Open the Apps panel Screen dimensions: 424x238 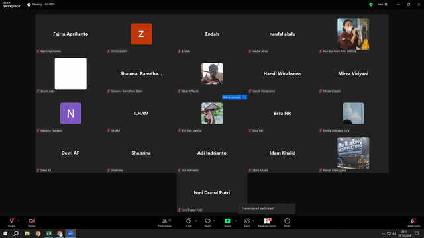[x=247, y=223]
